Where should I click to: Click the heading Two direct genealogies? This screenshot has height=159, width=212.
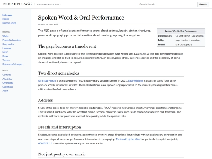(x=58, y=73)
